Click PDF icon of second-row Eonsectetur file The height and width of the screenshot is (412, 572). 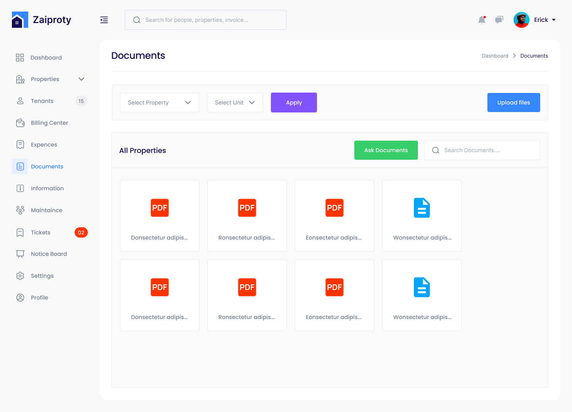click(x=334, y=287)
